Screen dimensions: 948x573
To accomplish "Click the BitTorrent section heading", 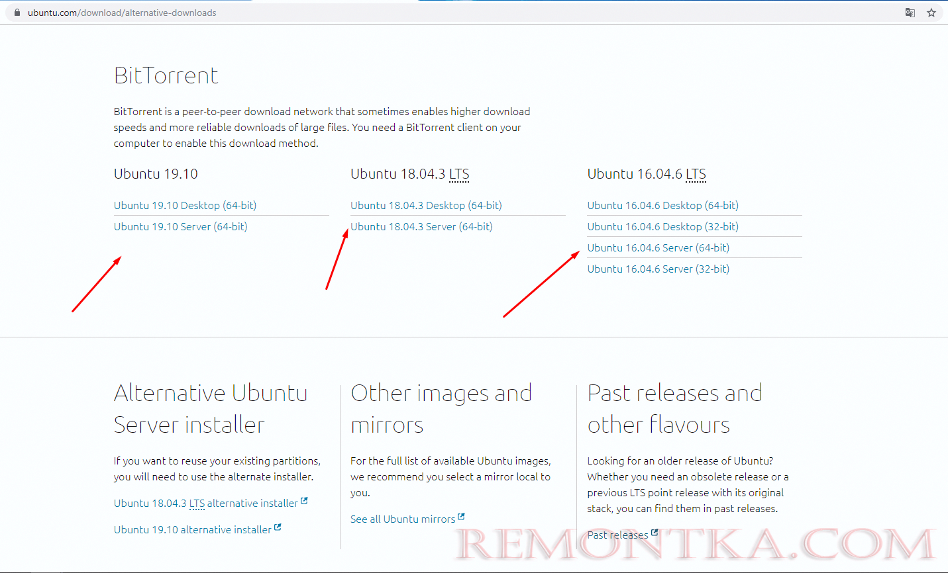I will pos(166,75).
